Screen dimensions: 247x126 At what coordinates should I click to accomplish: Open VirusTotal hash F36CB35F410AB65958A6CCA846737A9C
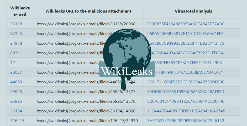point(186,24)
